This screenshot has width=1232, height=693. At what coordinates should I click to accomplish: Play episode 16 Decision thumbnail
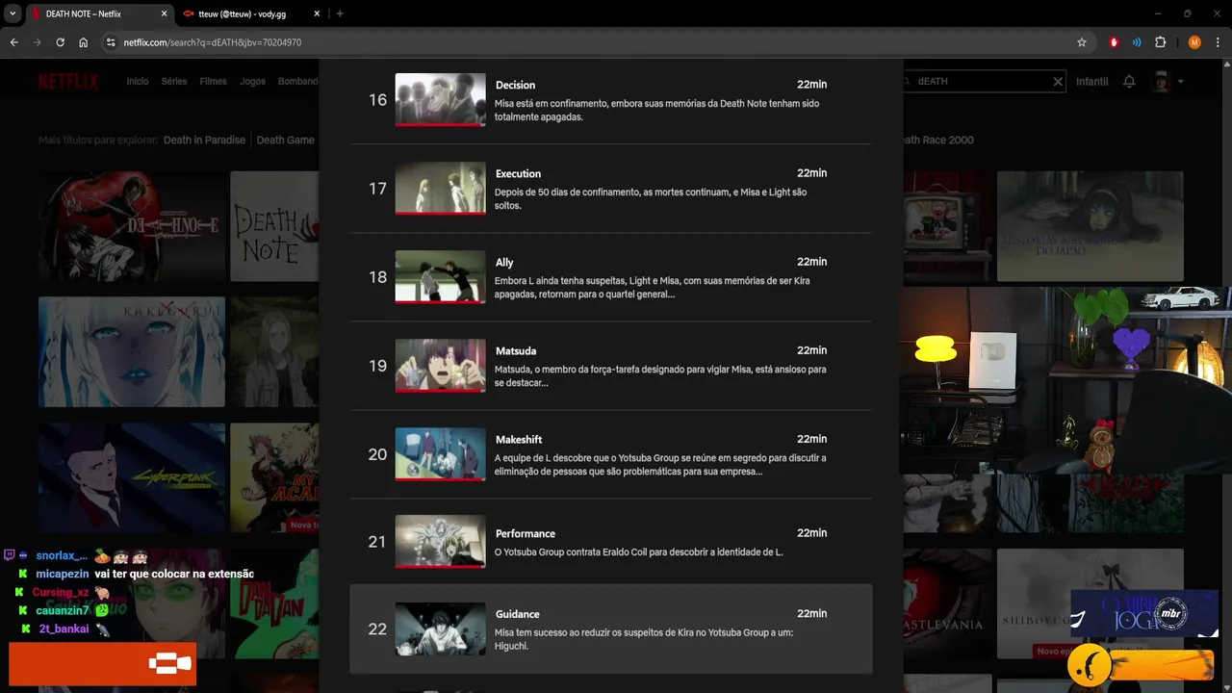[440, 99]
